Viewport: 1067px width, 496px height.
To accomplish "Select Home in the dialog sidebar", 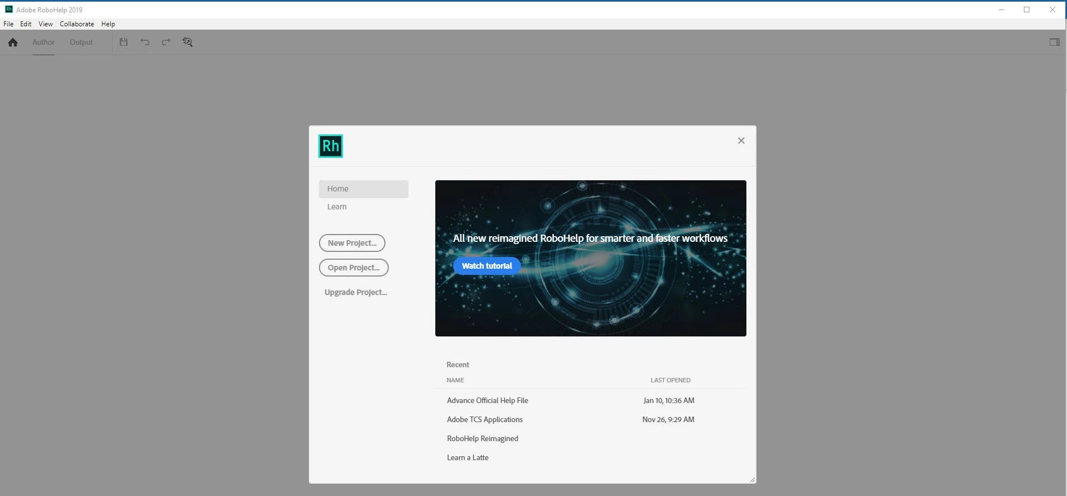I will [x=364, y=189].
